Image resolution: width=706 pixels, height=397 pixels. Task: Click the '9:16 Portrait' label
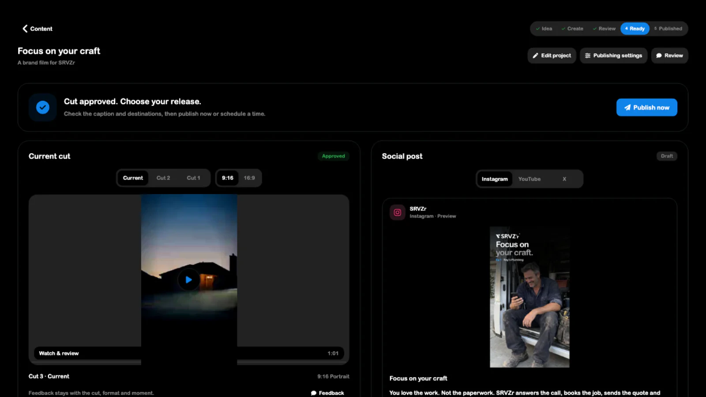click(333, 377)
